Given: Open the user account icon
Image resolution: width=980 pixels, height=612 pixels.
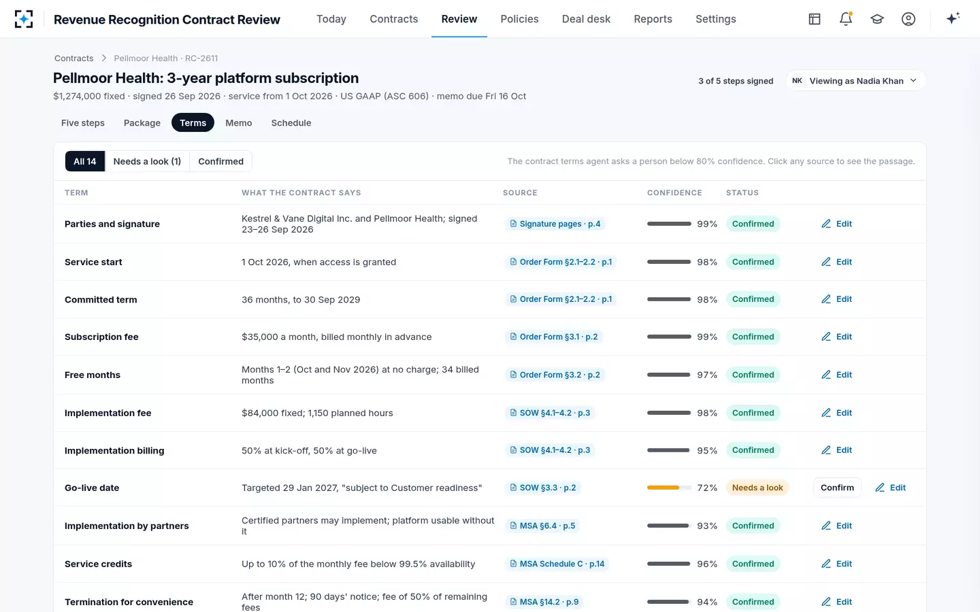Looking at the screenshot, I should [x=909, y=19].
